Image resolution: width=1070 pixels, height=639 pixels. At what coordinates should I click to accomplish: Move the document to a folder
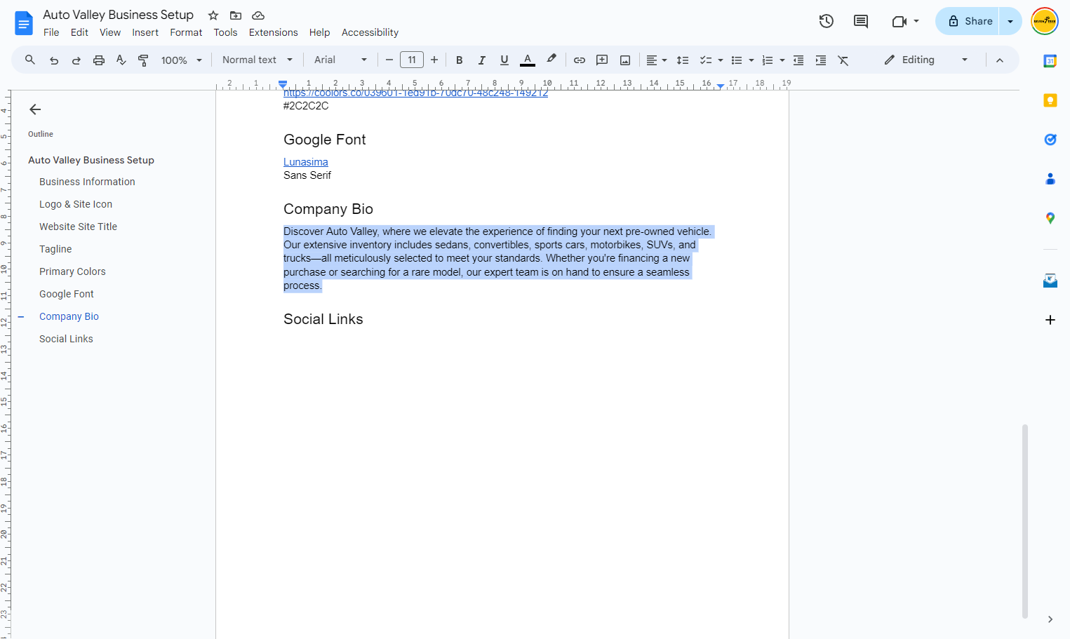[x=236, y=15]
